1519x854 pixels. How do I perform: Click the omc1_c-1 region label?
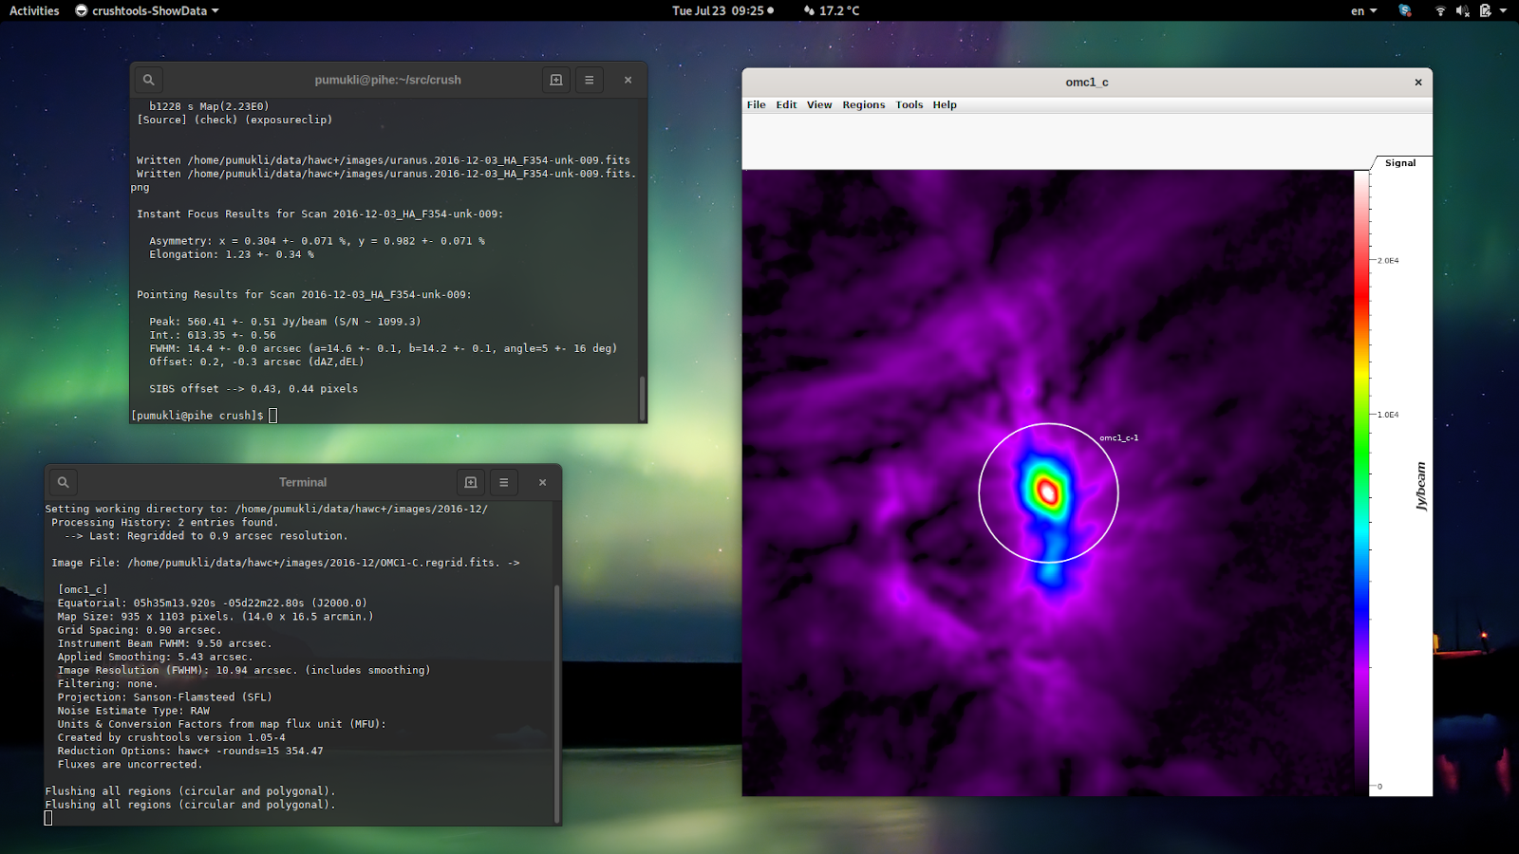click(x=1118, y=437)
